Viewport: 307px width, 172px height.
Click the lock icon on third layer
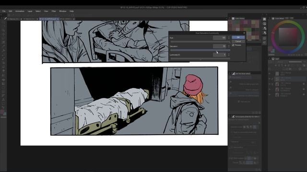click(304, 84)
